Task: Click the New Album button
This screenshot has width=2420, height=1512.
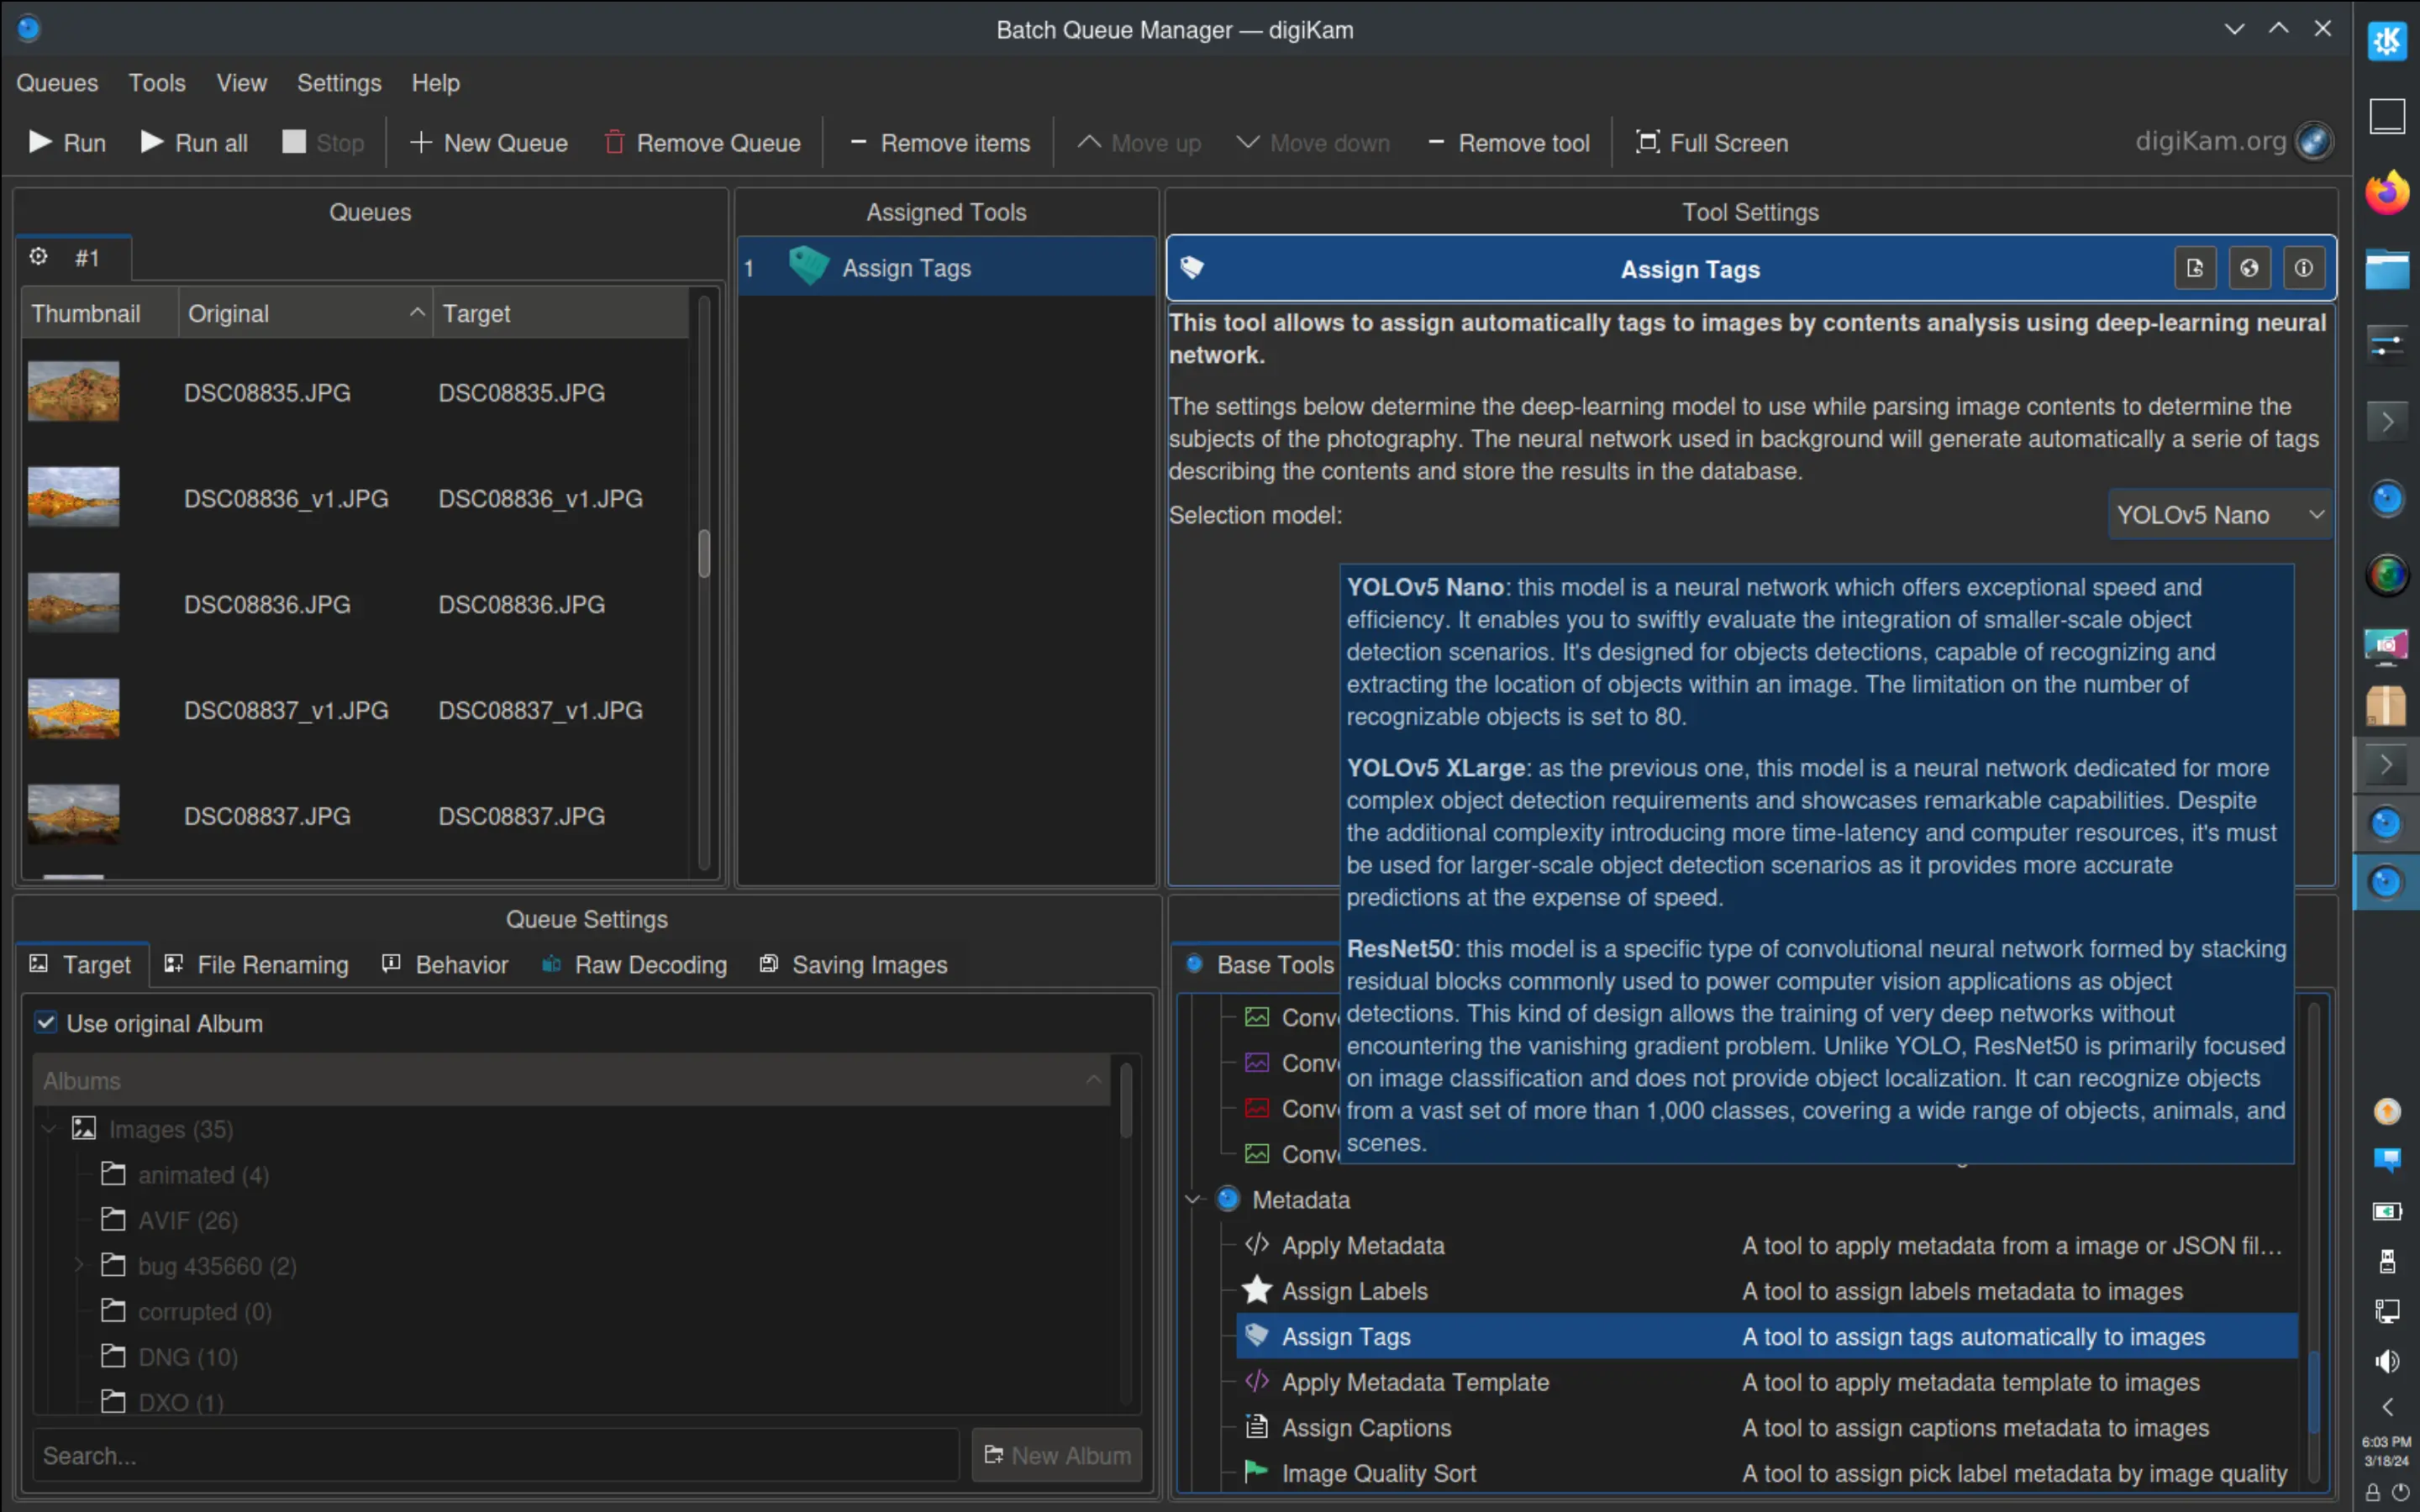Action: pyautogui.click(x=1055, y=1455)
